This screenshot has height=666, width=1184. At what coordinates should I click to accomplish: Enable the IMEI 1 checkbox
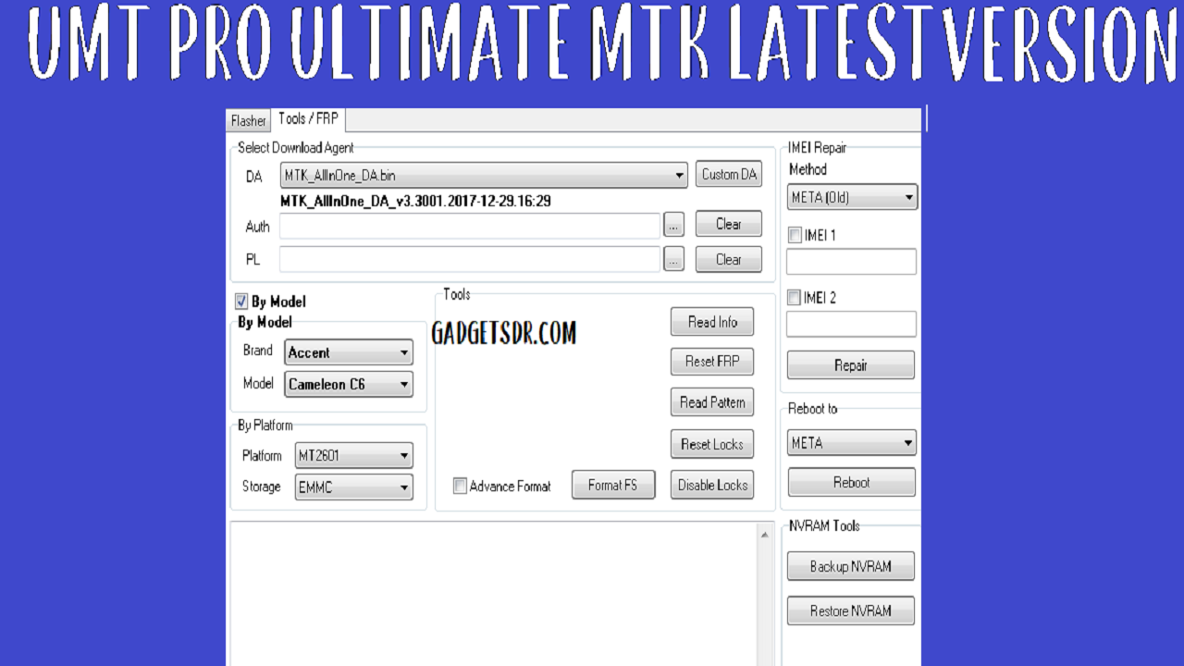pos(794,235)
